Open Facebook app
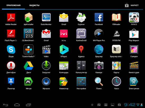The width and height of the screenshot is (145, 108). (99, 18)
